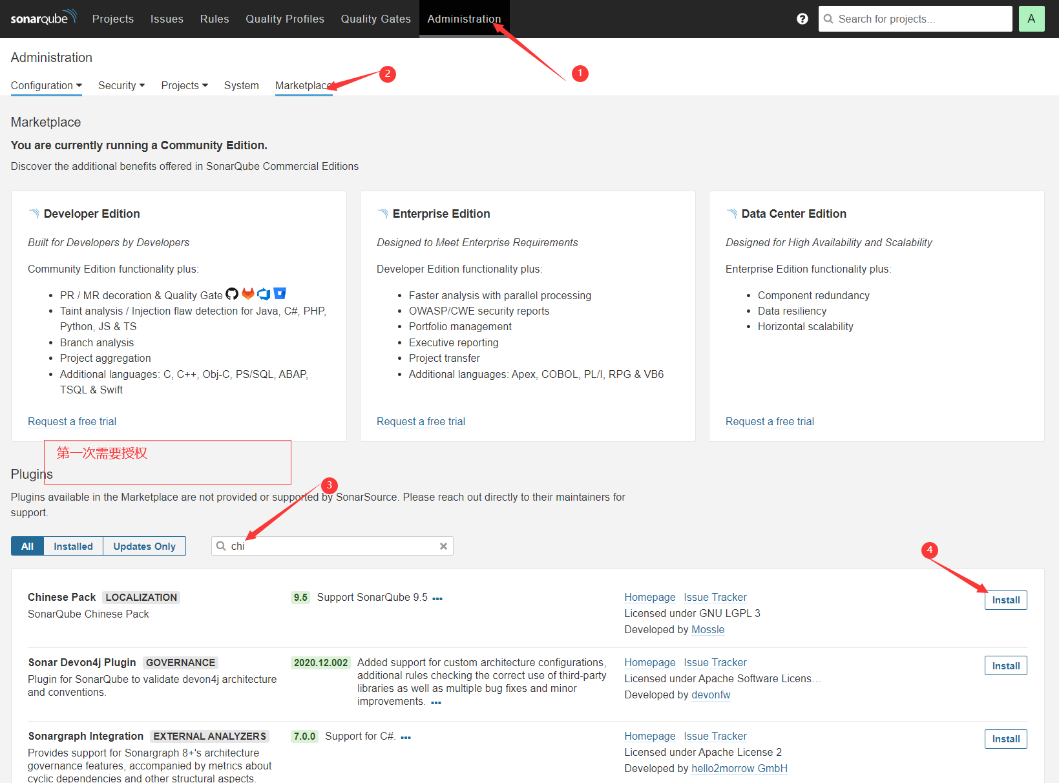Click the Azure DevOps icon in Developer Edition
1059x783 pixels.
pos(264,294)
